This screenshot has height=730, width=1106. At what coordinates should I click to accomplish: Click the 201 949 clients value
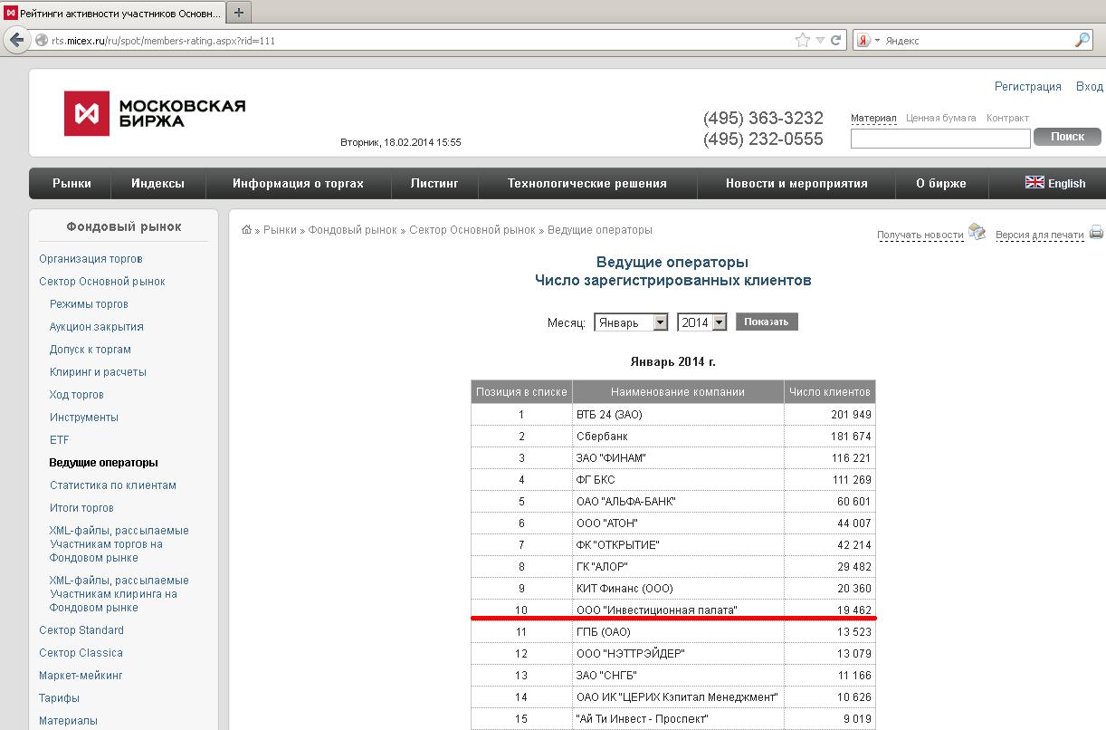[851, 415]
